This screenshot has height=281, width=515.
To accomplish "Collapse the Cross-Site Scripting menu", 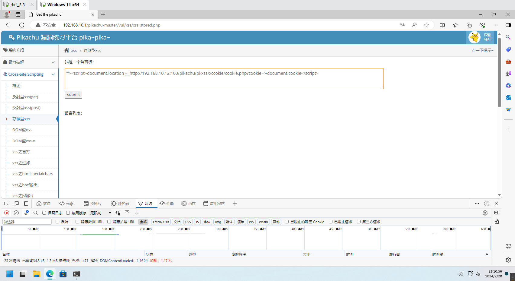I will 30,74.
